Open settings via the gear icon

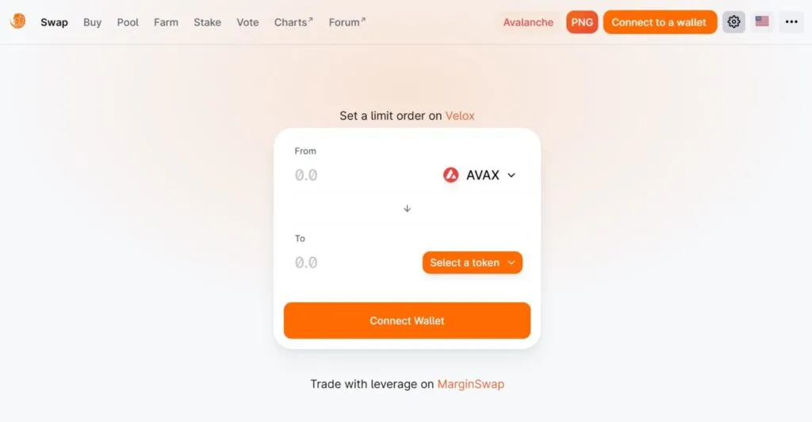click(733, 21)
